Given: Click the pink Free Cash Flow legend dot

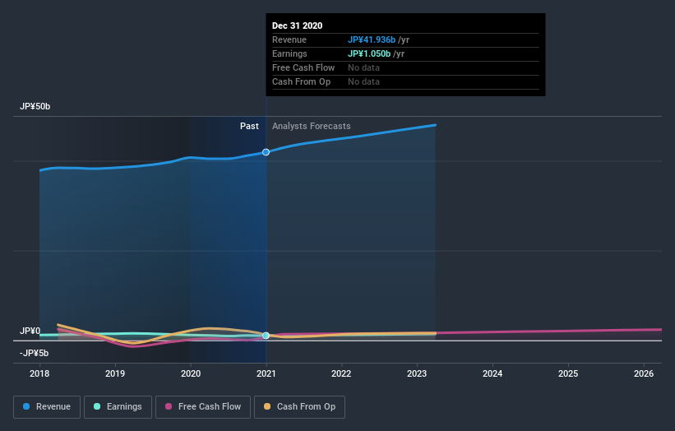Looking at the screenshot, I should click(169, 406).
